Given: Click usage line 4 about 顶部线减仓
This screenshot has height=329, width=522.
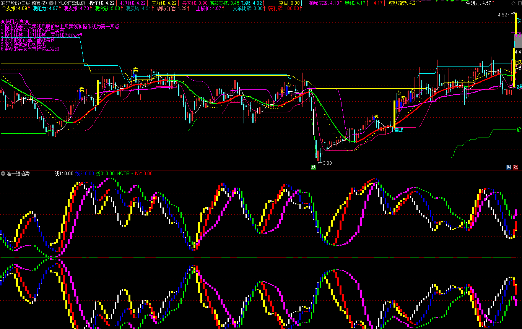Looking at the screenshot, I should [x=28, y=40].
